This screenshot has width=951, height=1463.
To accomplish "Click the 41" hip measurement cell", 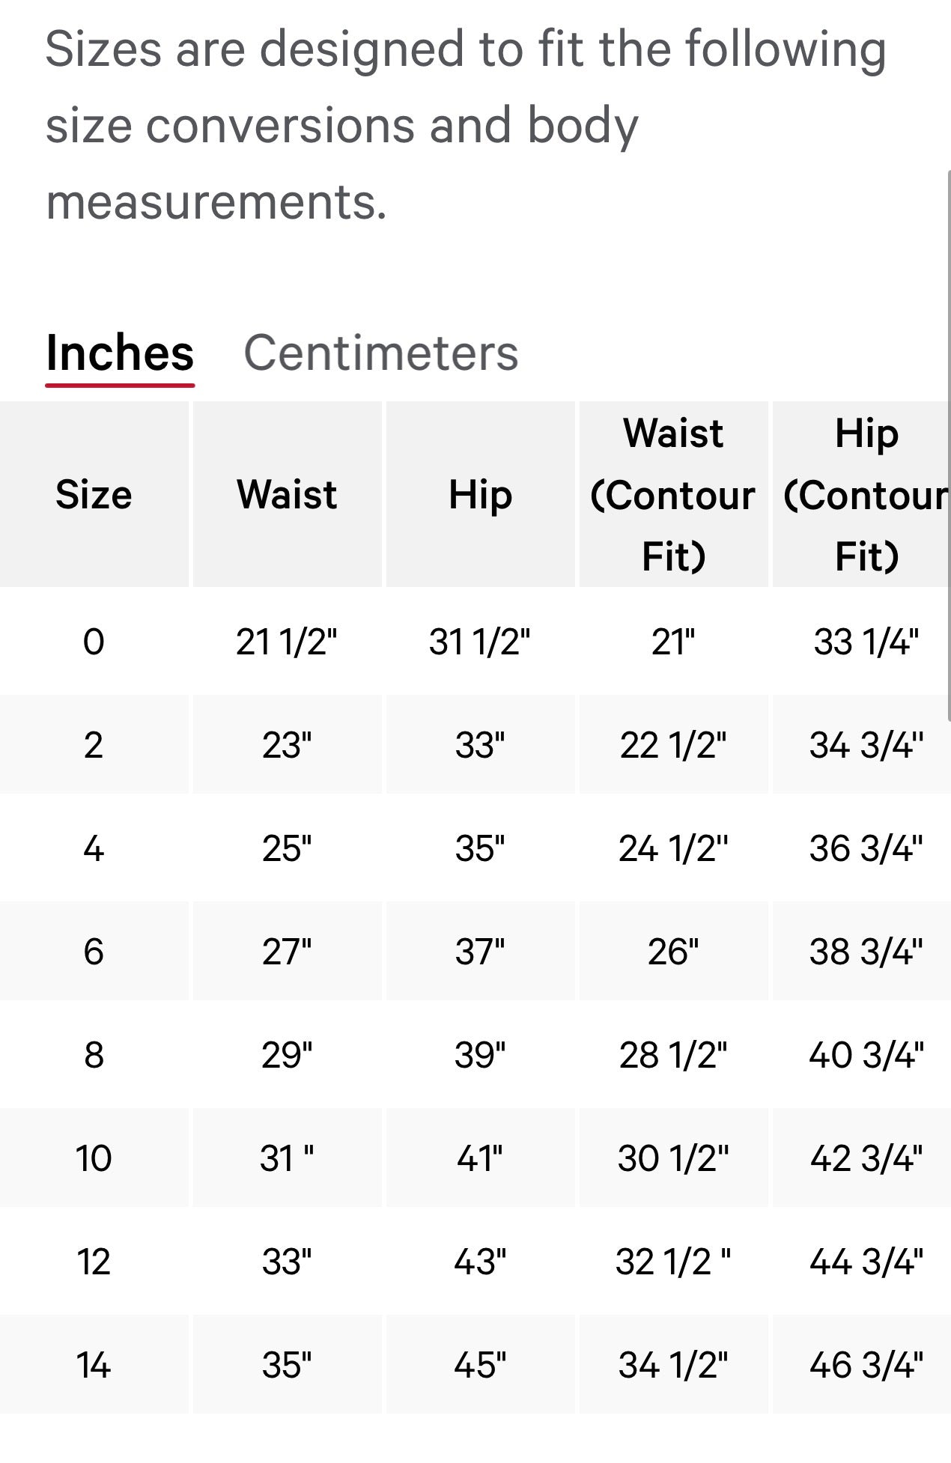I will pyautogui.click(x=480, y=1158).
